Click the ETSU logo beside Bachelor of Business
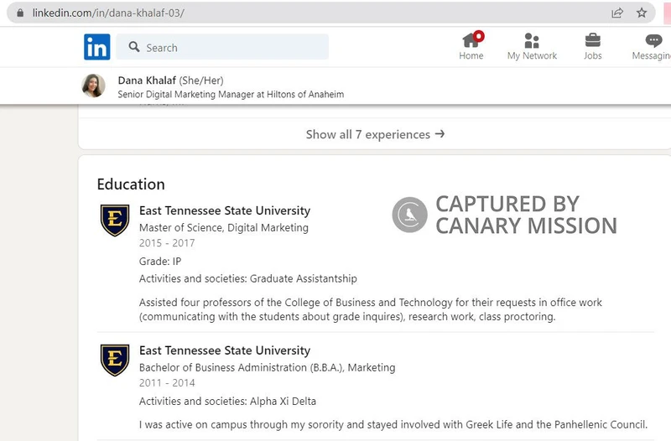Viewport: 671px width, 441px height. pos(115,361)
